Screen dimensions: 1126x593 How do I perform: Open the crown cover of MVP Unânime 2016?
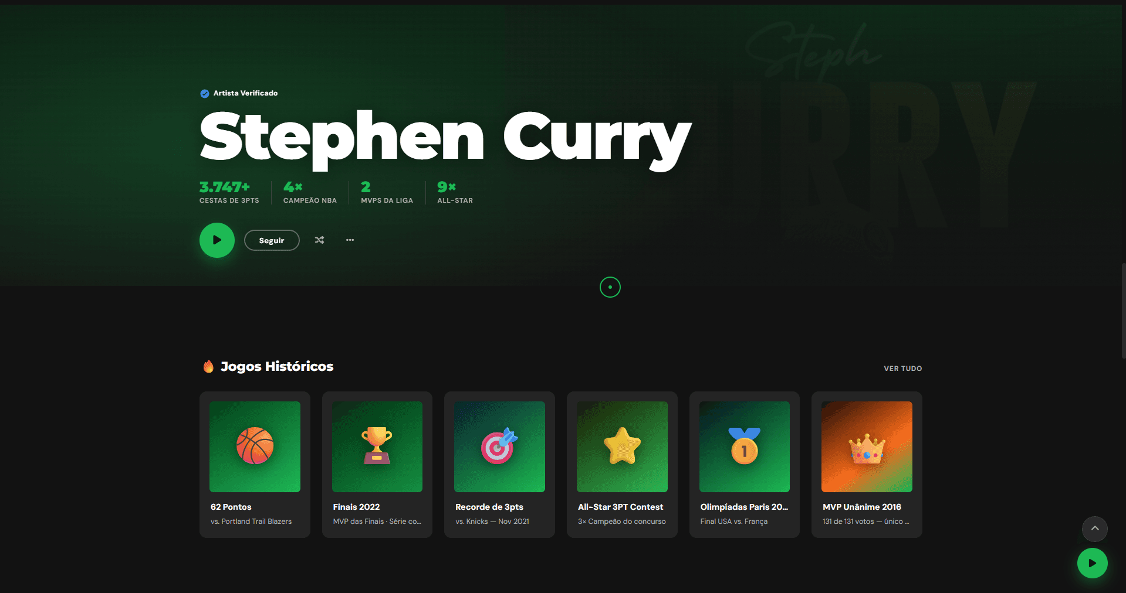click(867, 447)
